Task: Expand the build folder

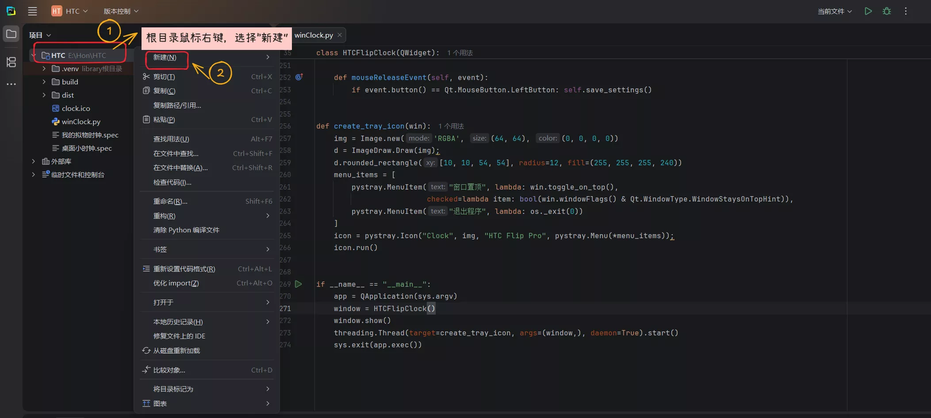Action: click(44, 82)
